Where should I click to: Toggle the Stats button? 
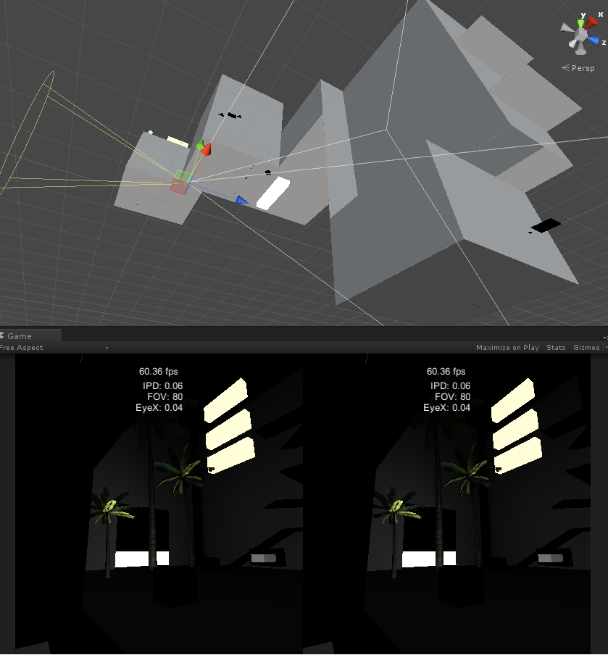556,348
